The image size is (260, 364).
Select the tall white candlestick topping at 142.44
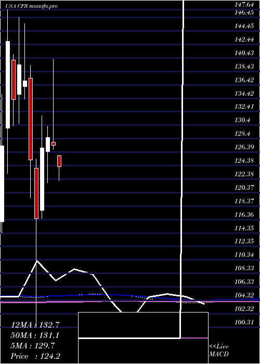point(8,85)
